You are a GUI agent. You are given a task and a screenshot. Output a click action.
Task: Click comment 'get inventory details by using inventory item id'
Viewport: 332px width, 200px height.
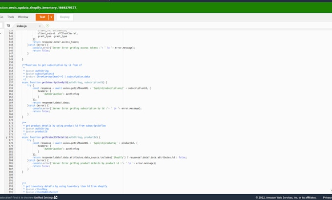65,186
